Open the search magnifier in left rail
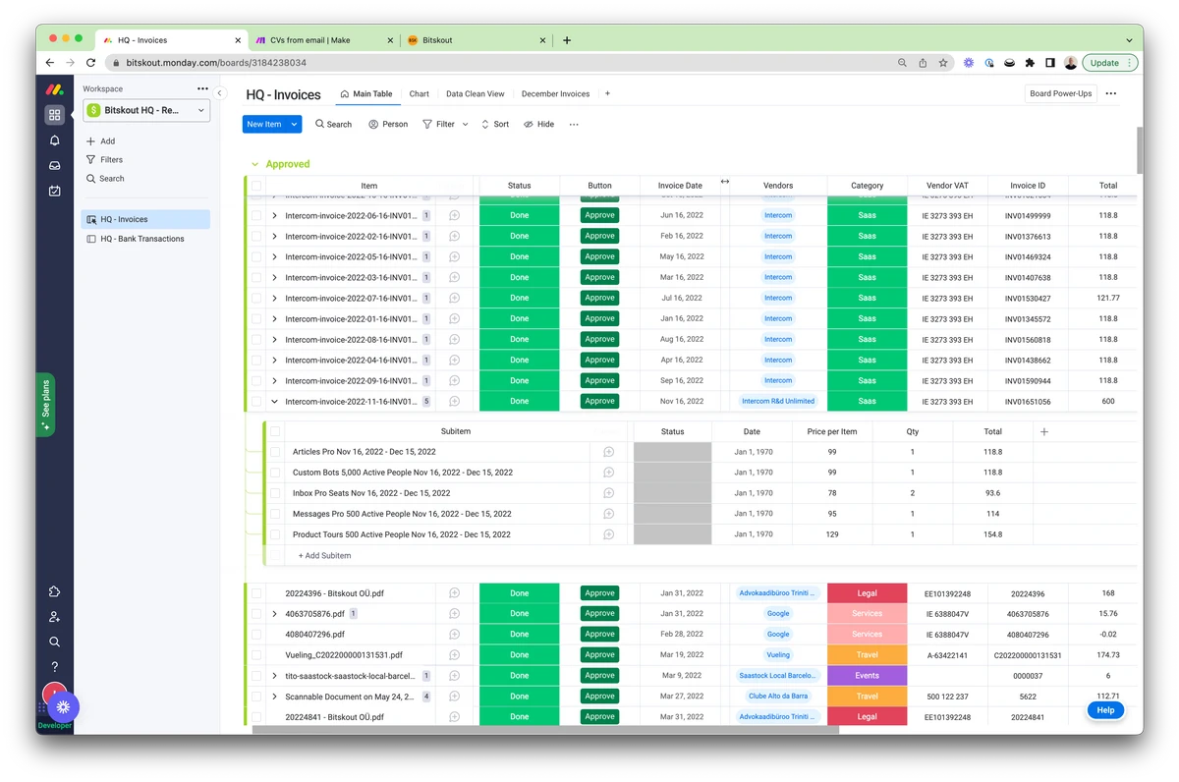 (x=54, y=642)
